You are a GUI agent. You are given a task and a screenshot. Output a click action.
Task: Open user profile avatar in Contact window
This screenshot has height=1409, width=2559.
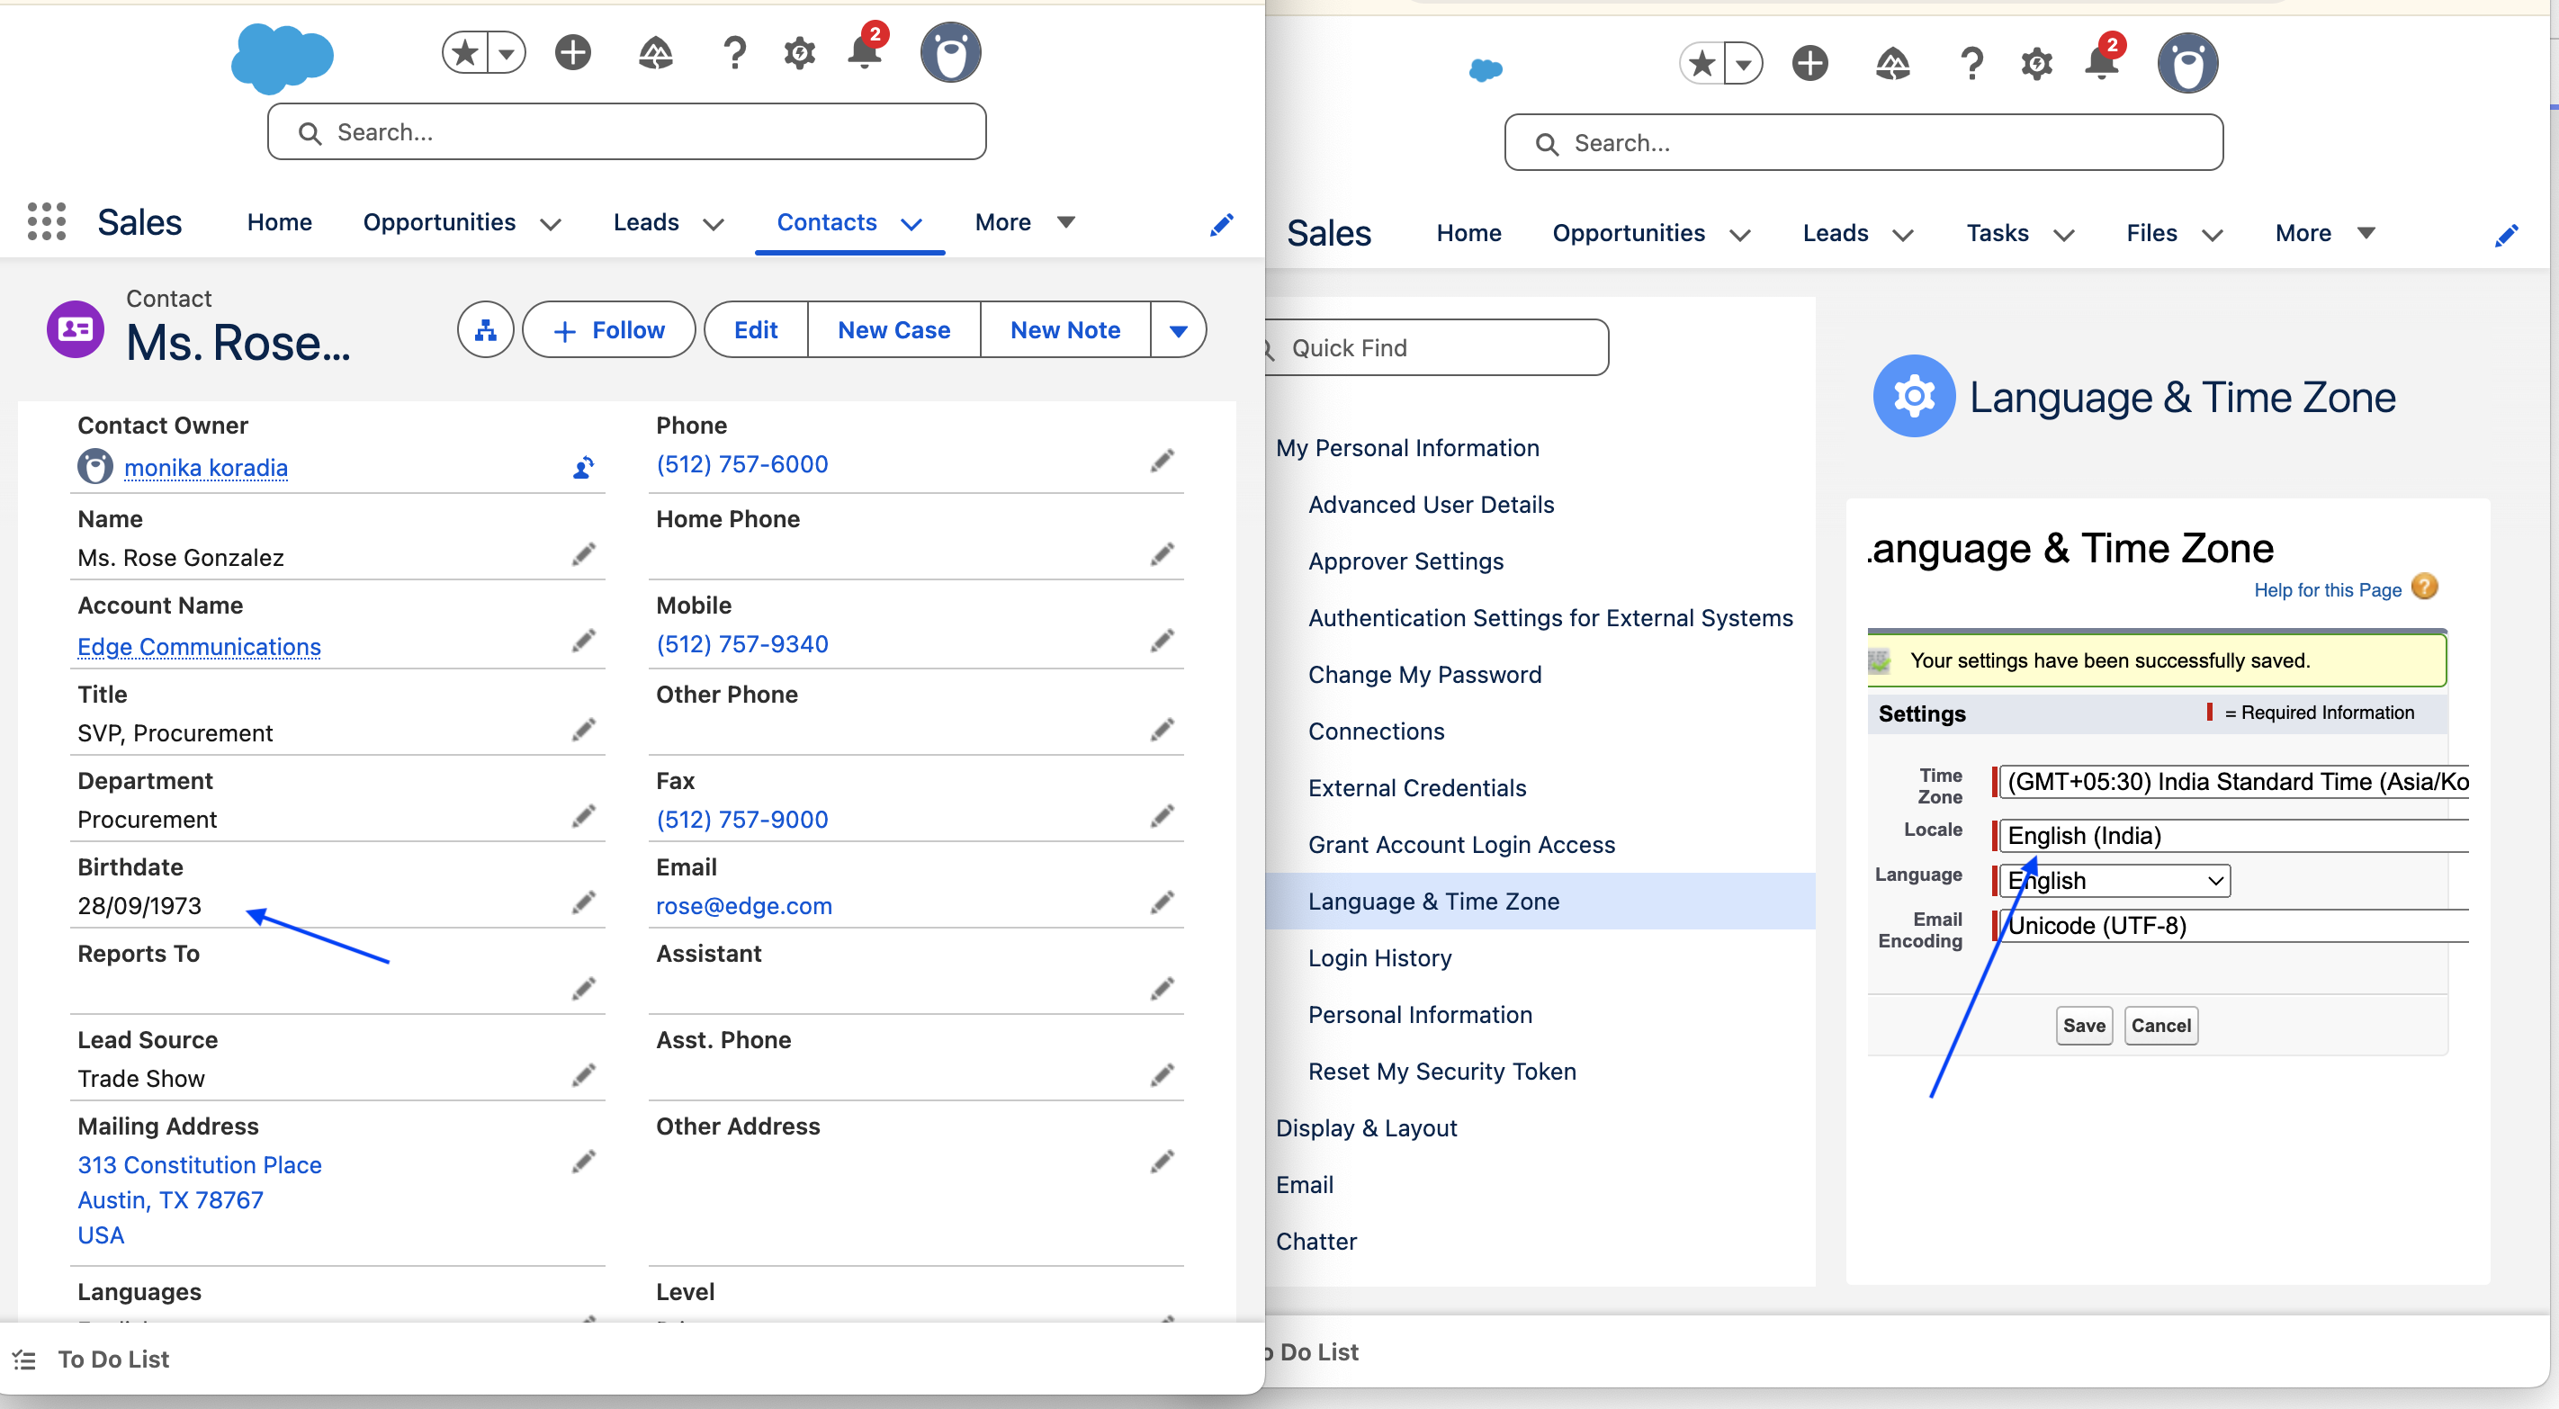click(x=951, y=53)
